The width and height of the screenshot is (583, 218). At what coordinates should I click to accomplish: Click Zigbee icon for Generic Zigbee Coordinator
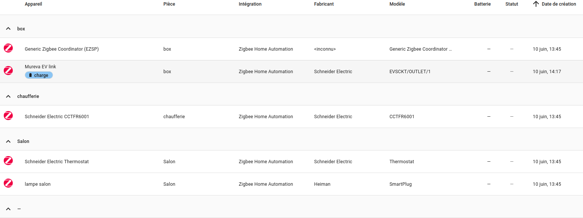click(8, 48)
